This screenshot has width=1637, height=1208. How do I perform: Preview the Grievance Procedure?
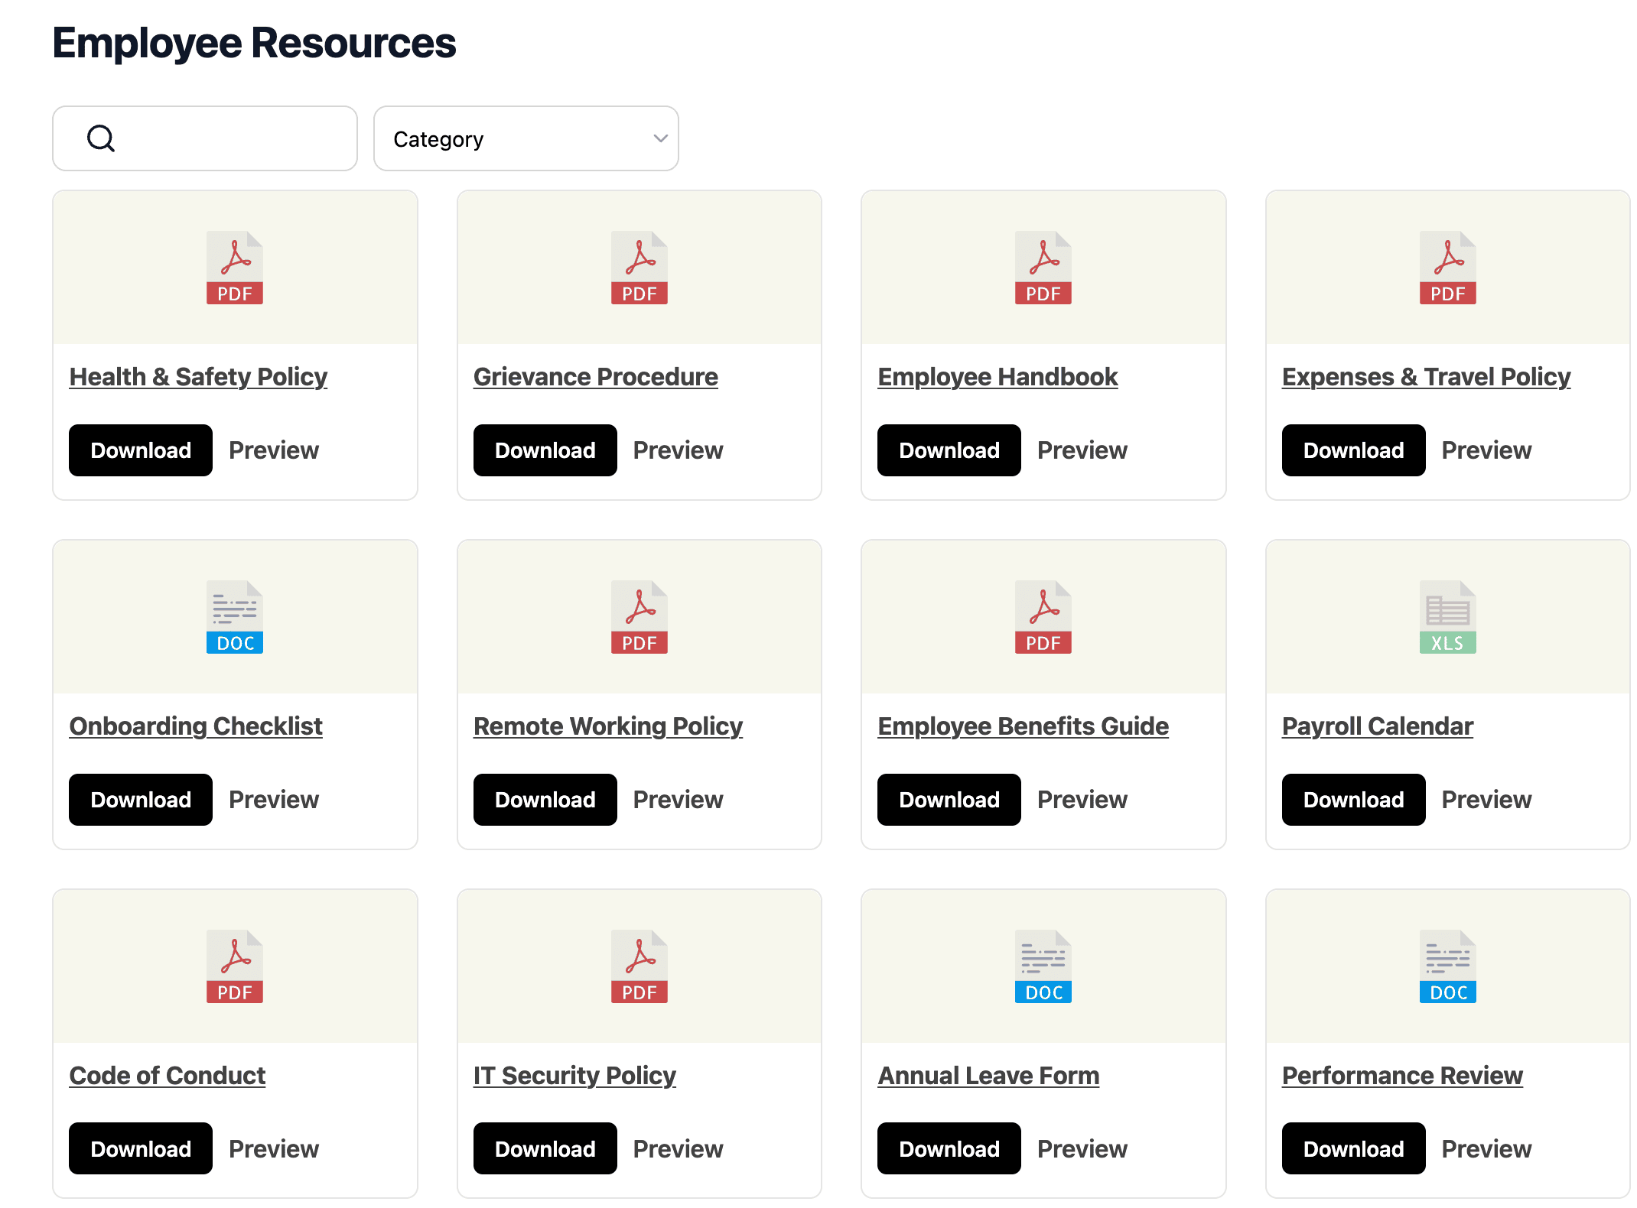pos(679,450)
